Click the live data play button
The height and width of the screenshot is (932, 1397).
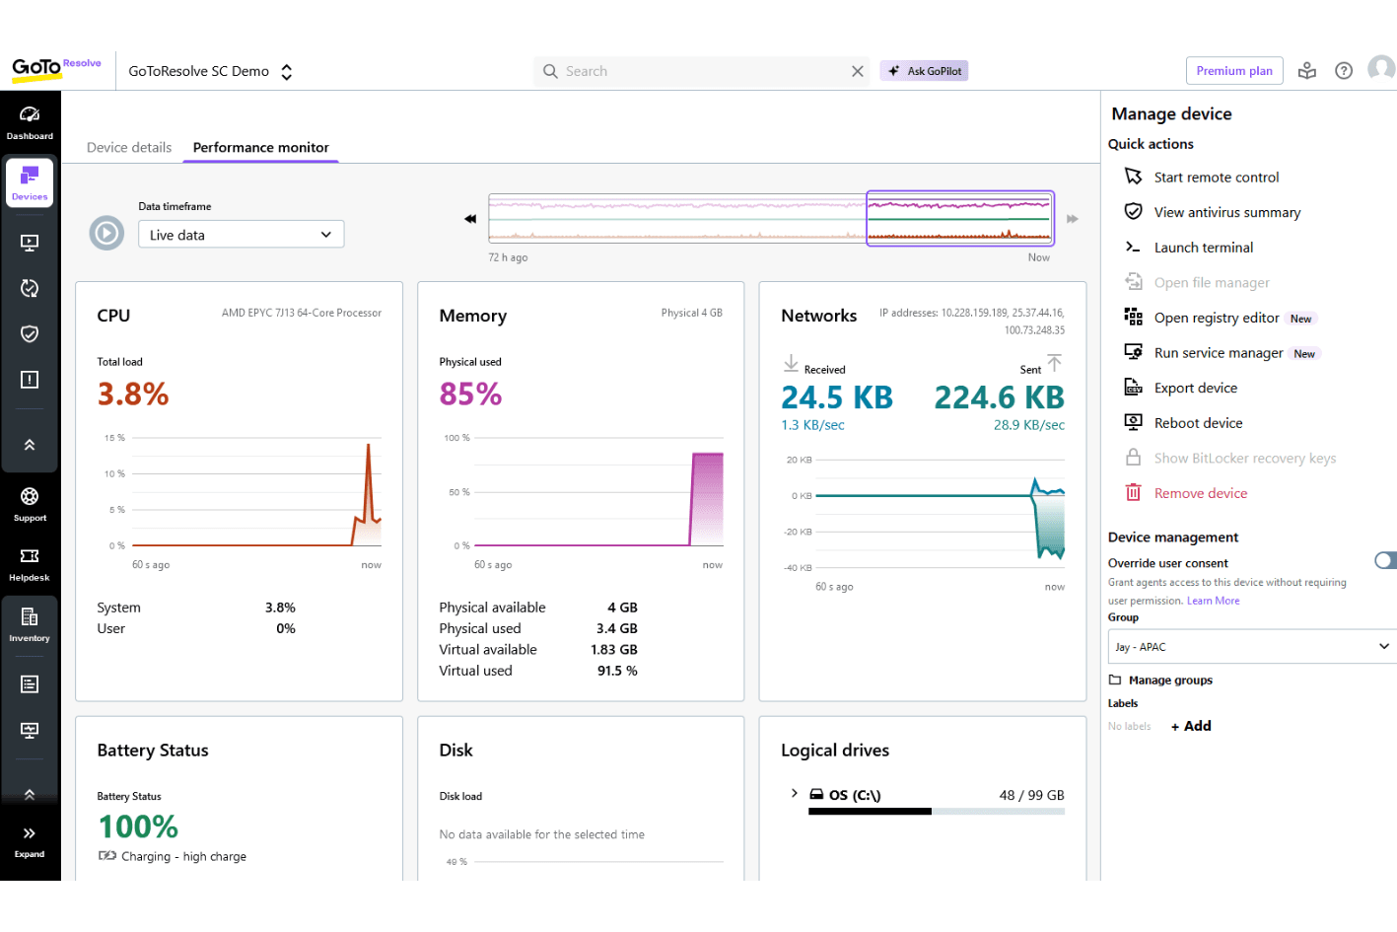click(106, 233)
